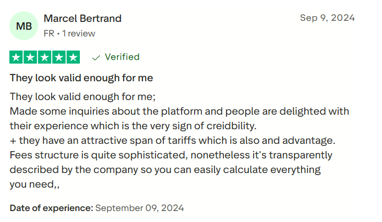Click the "1 review" count text
382x222 pixels.
pyautogui.click(x=79, y=33)
